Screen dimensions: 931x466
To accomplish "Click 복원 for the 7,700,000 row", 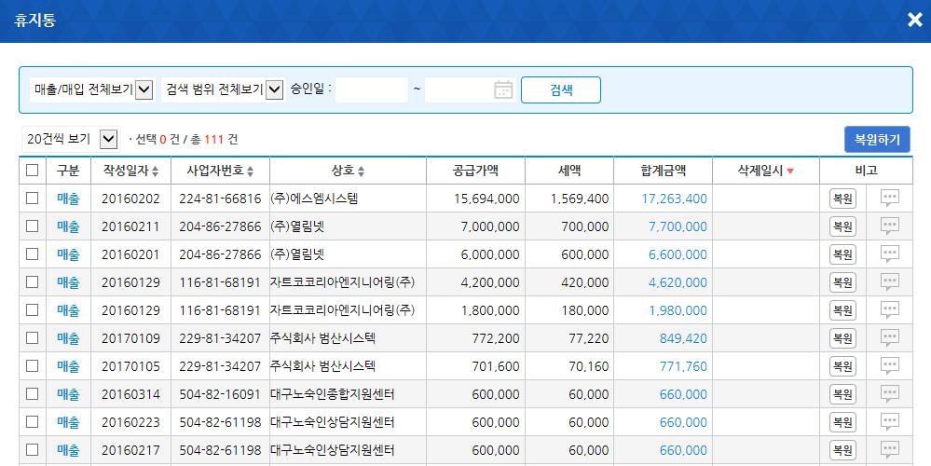I will click(x=842, y=226).
